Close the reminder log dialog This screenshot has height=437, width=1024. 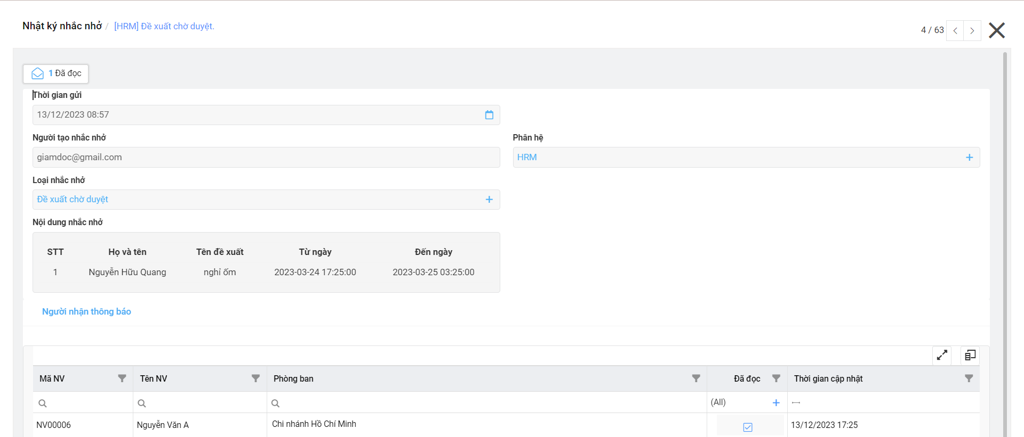(996, 30)
